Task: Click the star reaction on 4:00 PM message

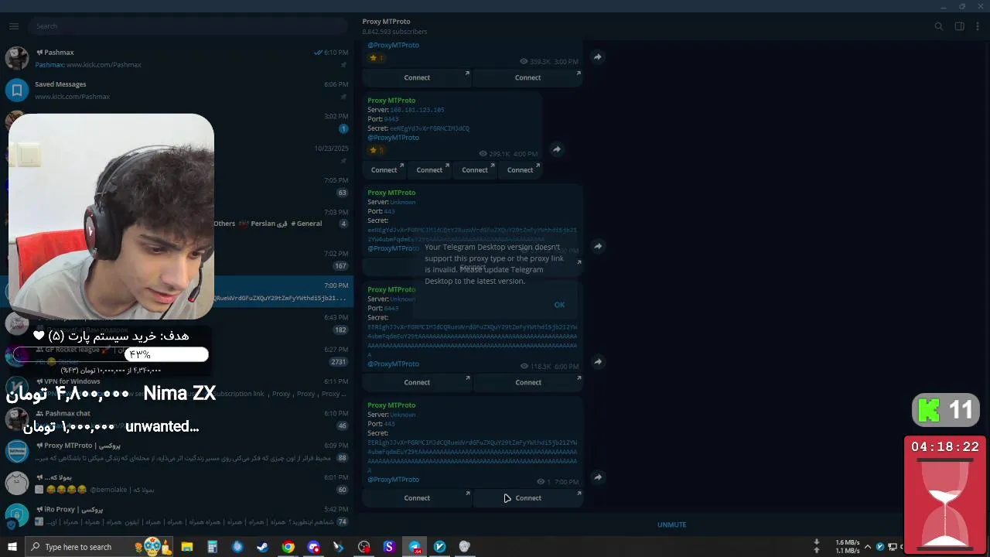Action: coord(377,150)
